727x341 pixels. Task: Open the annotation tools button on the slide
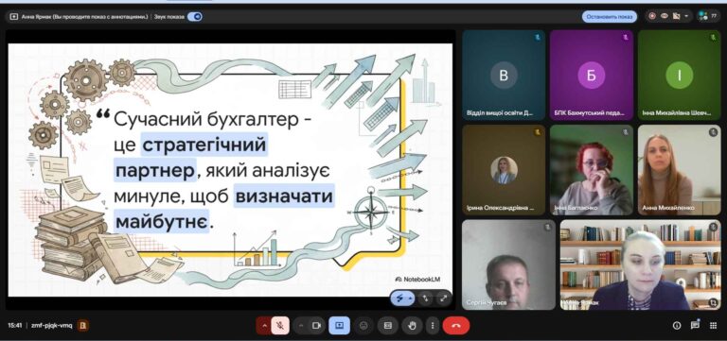(x=403, y=298)
